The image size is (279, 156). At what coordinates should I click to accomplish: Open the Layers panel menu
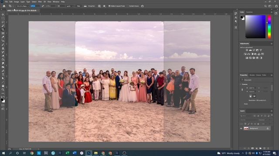click(x=272, y=111)
